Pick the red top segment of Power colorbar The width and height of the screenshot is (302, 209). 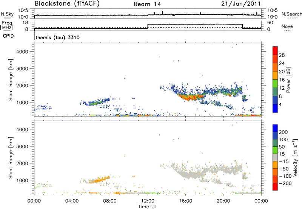tap(275, 51)
